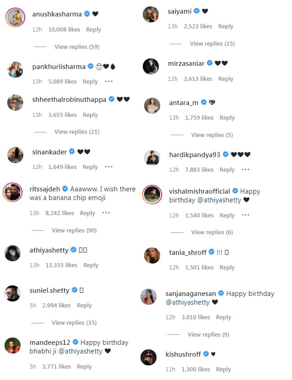Viewport: 292px width, 380px height.
Task: Open more options on vishalmishraofficial's comment
Action: coord(245,215)
